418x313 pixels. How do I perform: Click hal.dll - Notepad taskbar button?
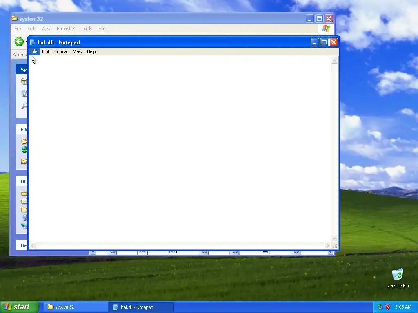(141, 307)
